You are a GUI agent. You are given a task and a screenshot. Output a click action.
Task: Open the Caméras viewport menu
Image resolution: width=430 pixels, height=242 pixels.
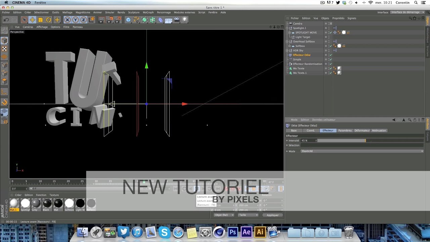click(28, 27)
